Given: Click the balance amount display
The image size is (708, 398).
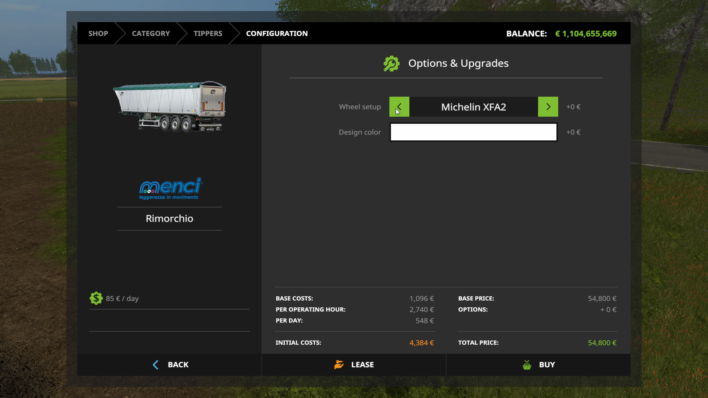Looking at the screenshot, I should point(586,34).
